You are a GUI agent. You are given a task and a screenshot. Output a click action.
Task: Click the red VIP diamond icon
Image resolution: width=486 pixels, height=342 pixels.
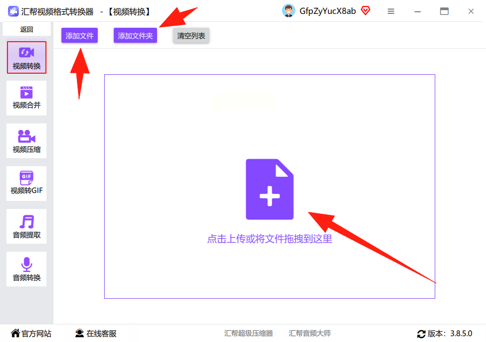[x=366, y=11]
